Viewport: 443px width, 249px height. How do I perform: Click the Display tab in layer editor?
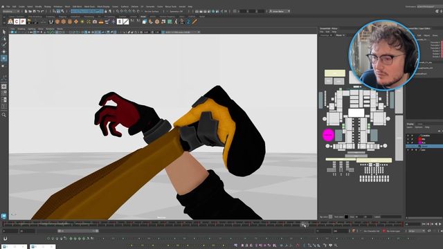[x=410, y=124]
